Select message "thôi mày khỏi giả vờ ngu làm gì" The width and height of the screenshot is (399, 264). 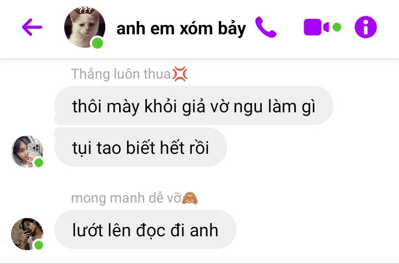(194, 106)
